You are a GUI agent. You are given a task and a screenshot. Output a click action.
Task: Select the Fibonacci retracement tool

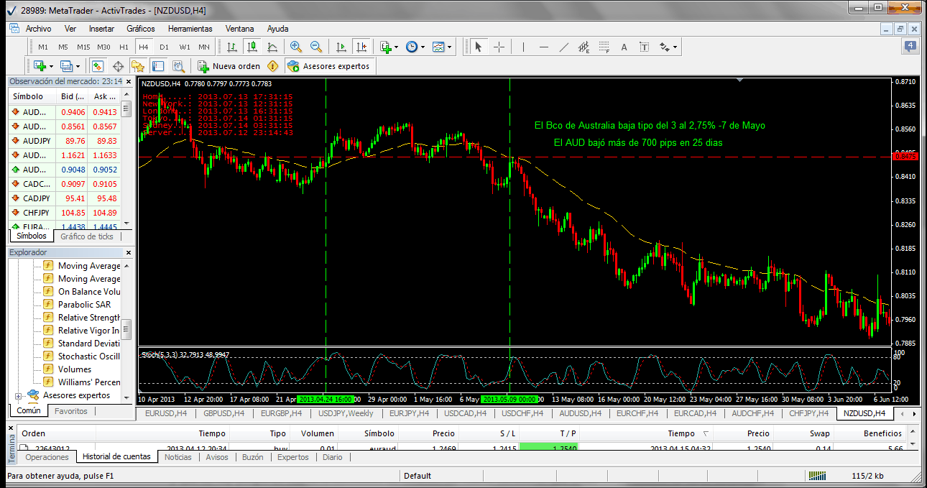click(x=604, y=47)
